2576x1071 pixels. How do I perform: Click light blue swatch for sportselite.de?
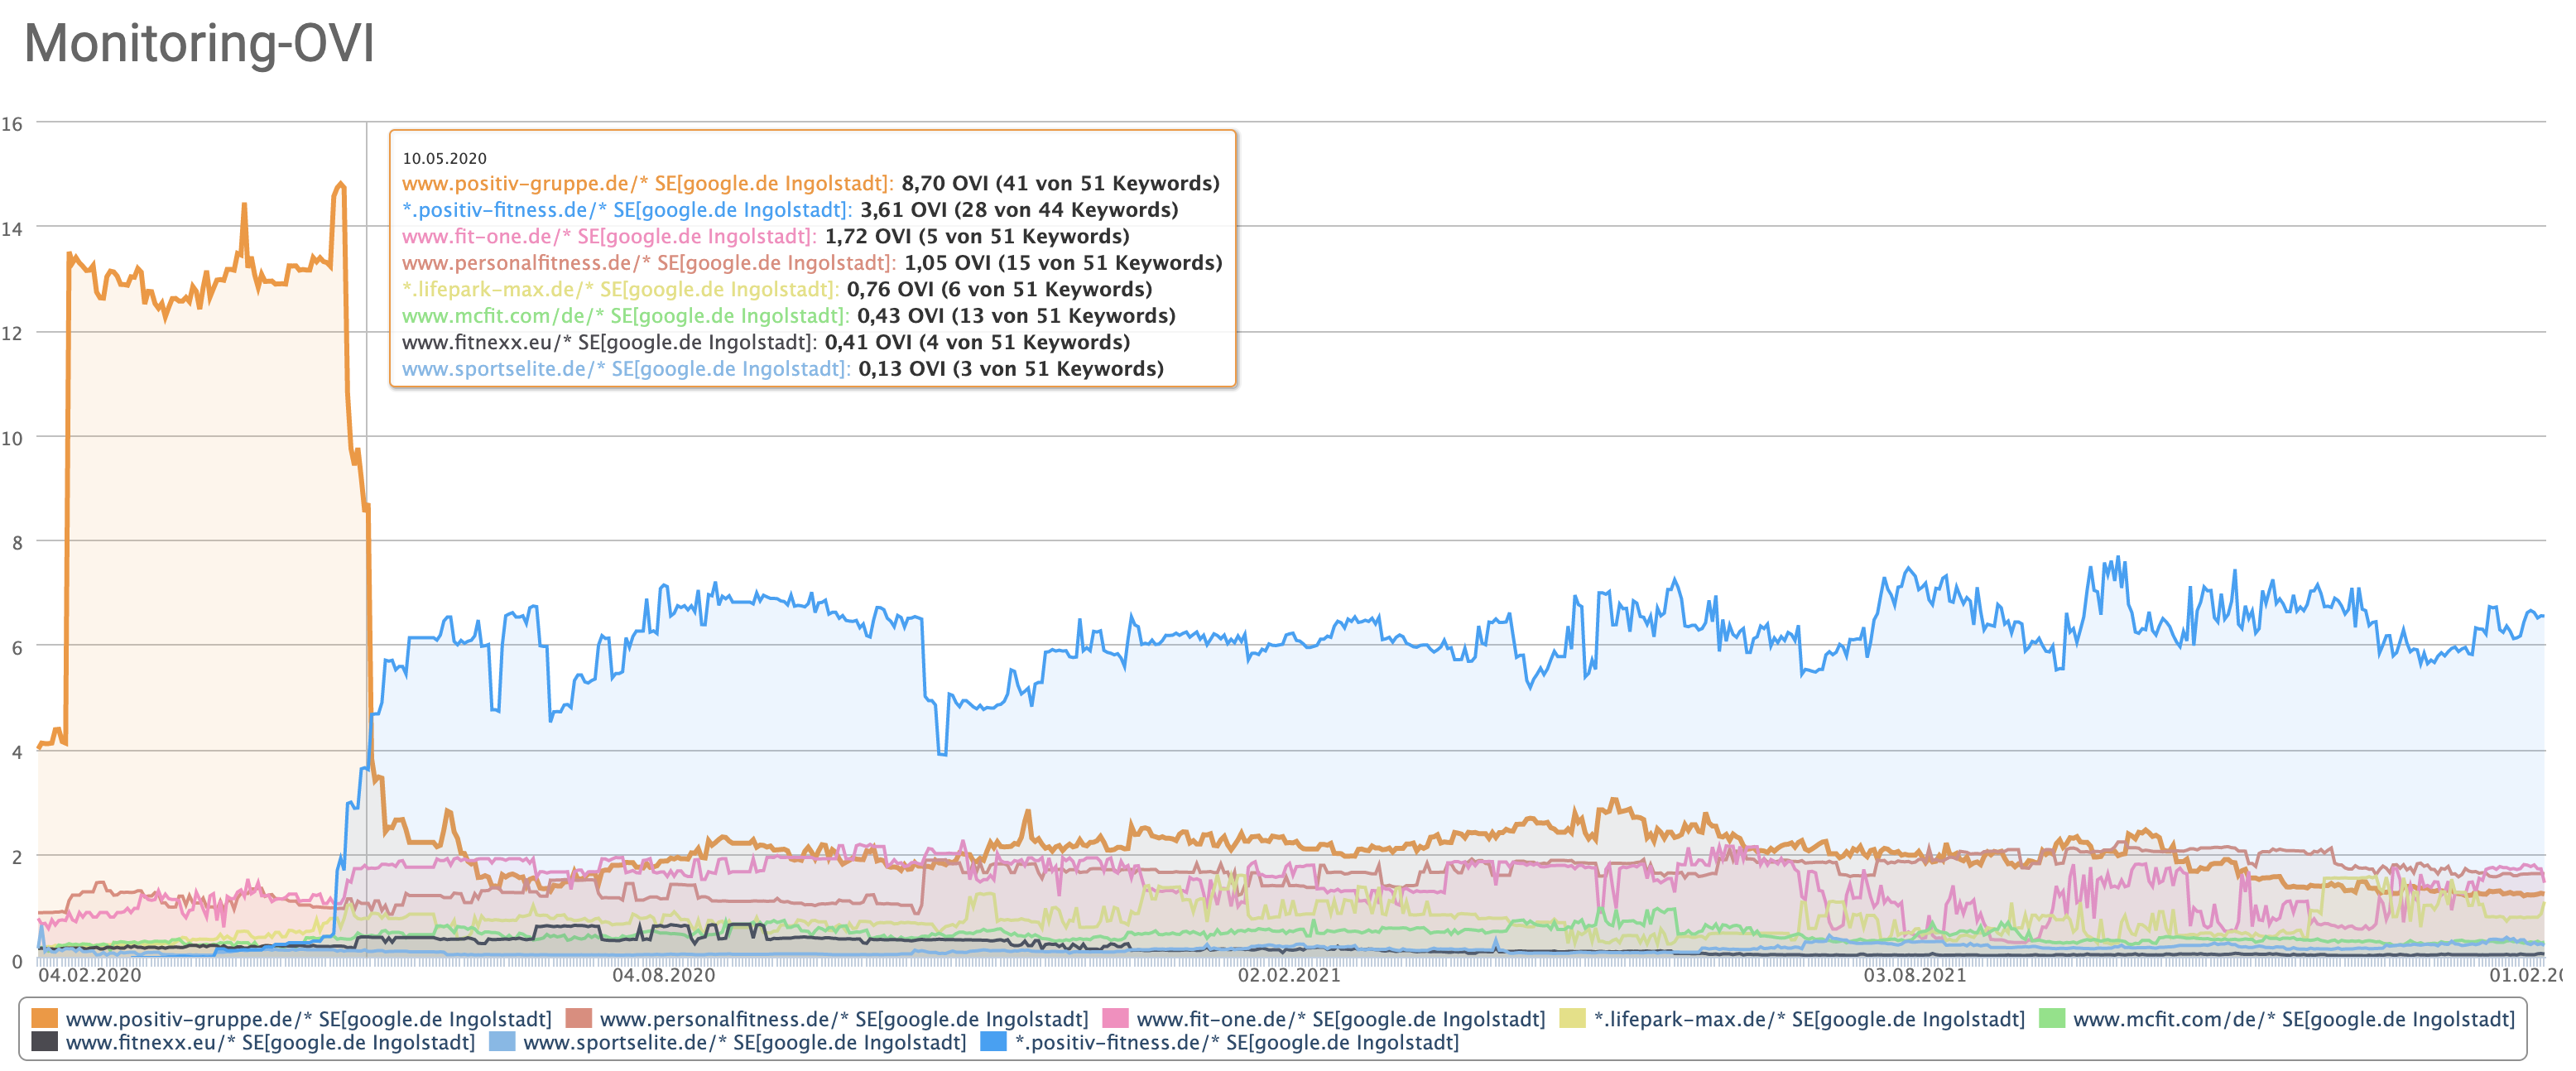click(x=502, y=1042)
